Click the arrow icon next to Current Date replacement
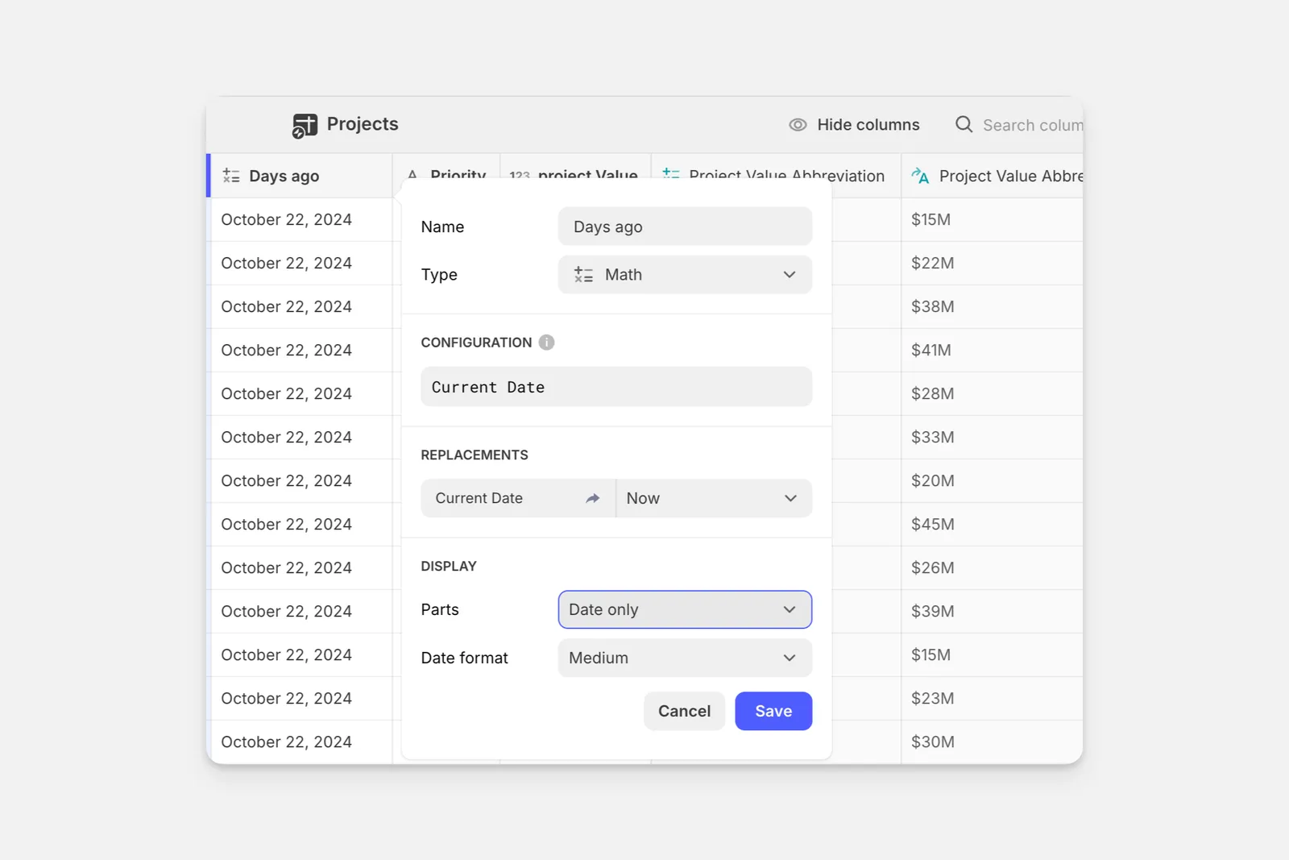 [593, 498]
